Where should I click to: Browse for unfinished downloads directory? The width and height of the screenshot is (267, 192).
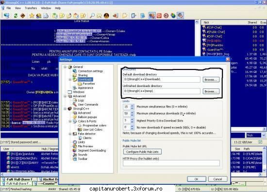pos(211,91)
